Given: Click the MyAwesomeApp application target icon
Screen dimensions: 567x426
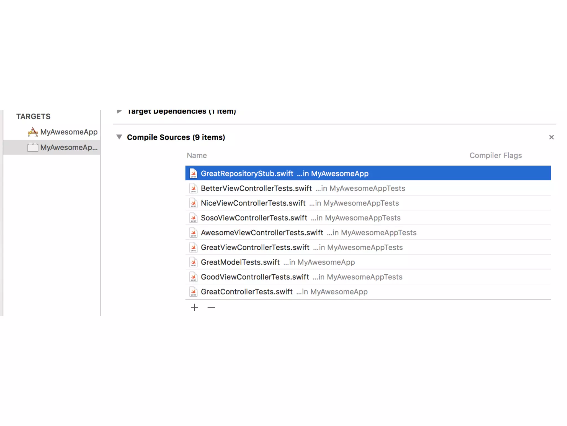Looking at the screenshot, I should click(x=33, y=132).
